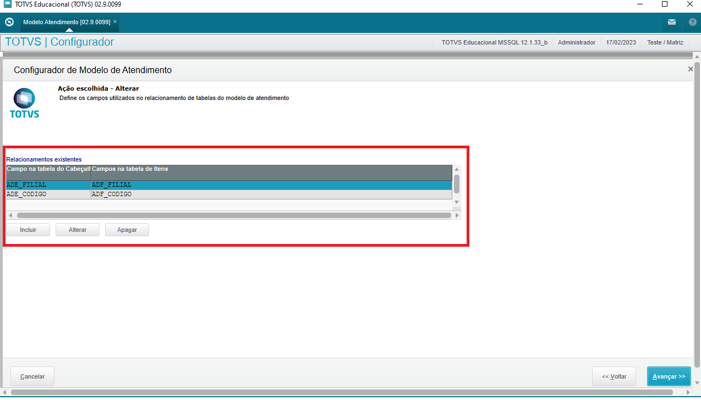The height and width of the screenshot is (400, 701).
Task: Click the grid's vertical scrollbar thumb
Action: 456,184
